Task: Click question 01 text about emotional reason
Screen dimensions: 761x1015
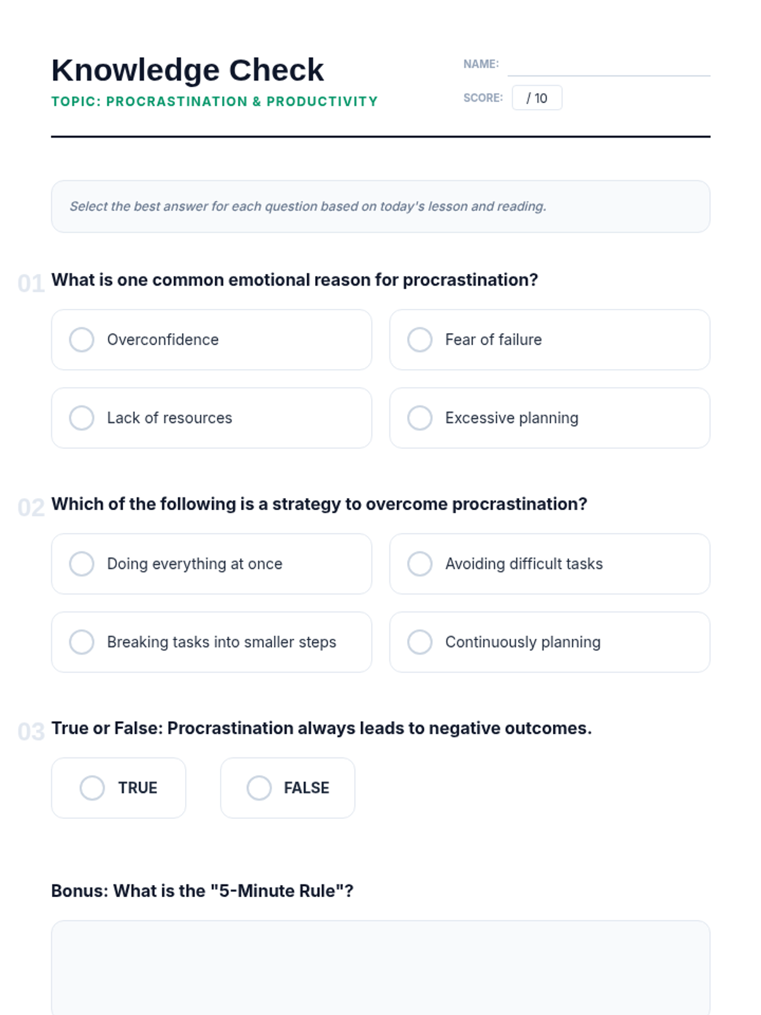Action: (294, 280)
